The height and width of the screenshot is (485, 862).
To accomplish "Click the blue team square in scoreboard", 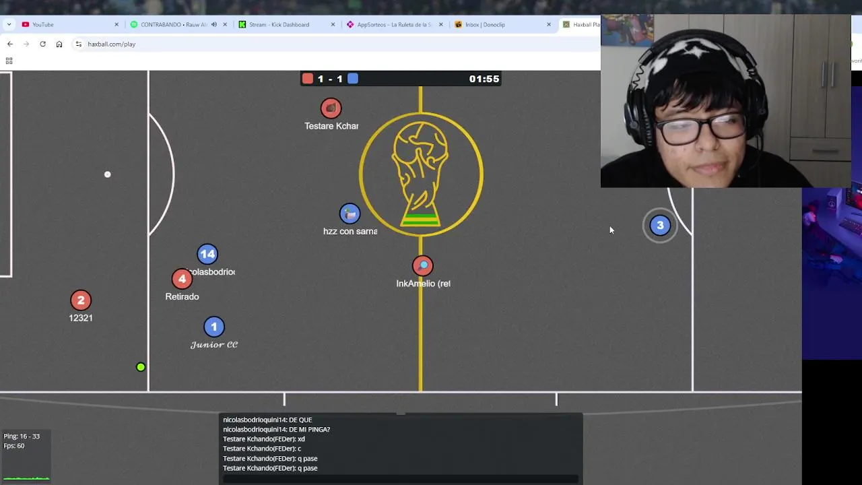I will click(x=353, y=79).
